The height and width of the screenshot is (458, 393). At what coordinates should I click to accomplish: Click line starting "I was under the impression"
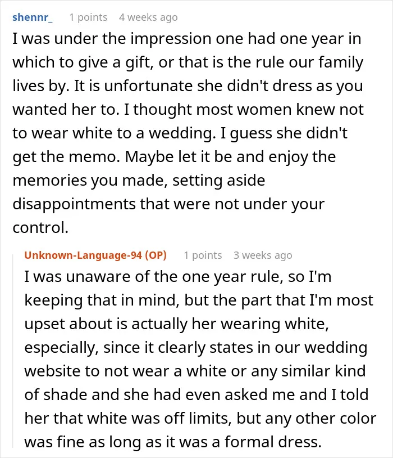(x=186, y=39)
